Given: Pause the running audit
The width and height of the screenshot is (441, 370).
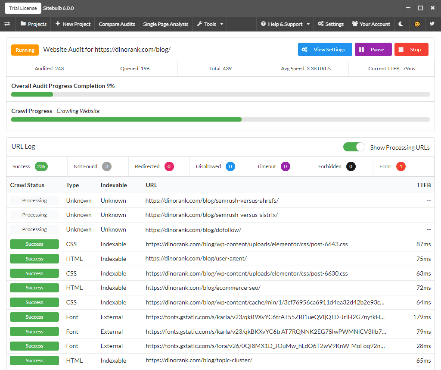Looking at the screenshot, I should [373, 50].
